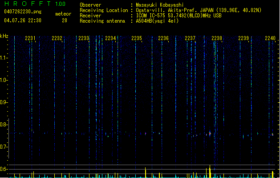Click the Receiving Location value text
The height and width of the screenshot is (178, 280).
point(199,10)
